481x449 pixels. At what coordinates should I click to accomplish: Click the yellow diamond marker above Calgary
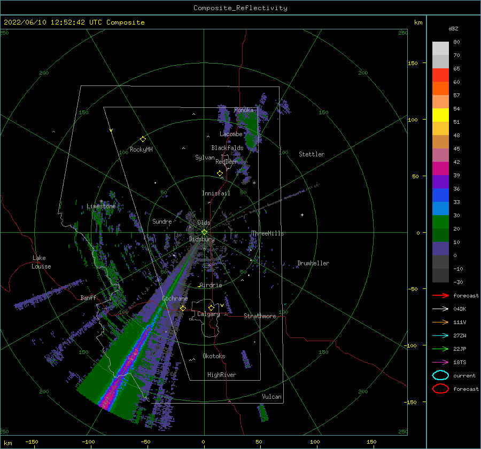[211, 308]
